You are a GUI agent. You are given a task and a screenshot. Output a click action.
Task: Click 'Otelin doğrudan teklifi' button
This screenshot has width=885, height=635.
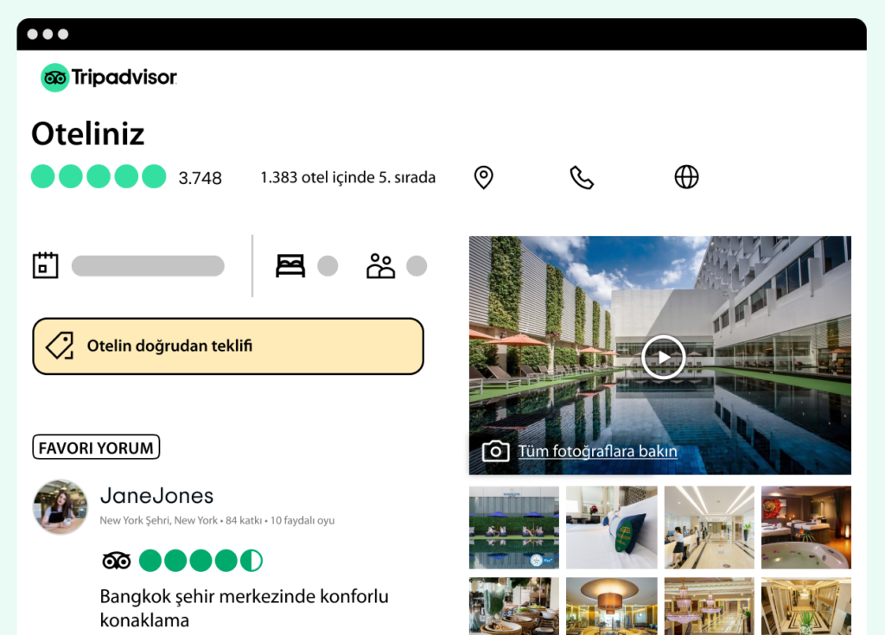228,346
